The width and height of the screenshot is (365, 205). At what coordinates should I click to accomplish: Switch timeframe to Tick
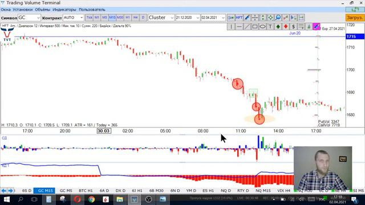tap(90, 18)
